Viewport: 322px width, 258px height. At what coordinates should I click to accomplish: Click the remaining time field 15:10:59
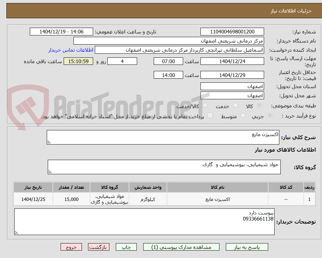(78, 61)
